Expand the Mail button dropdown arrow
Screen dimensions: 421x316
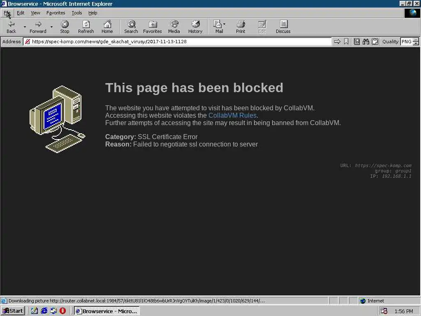tap(224, 24)
